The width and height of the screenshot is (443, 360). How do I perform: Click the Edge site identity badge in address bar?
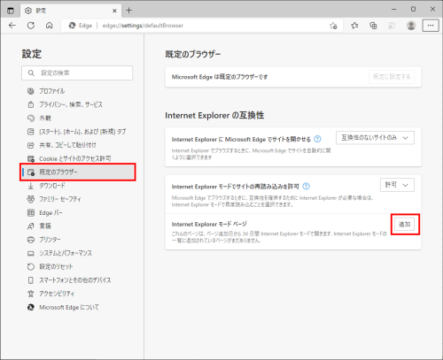[x=81, y=26]
